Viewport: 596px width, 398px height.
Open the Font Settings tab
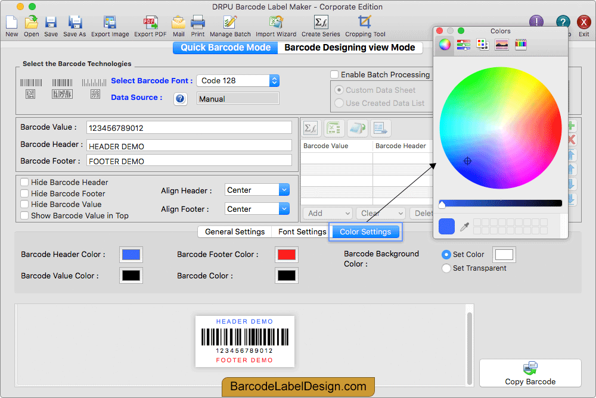click(302, 232)
